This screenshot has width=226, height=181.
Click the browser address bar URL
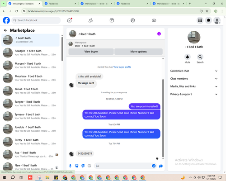(x=53, y=11)
